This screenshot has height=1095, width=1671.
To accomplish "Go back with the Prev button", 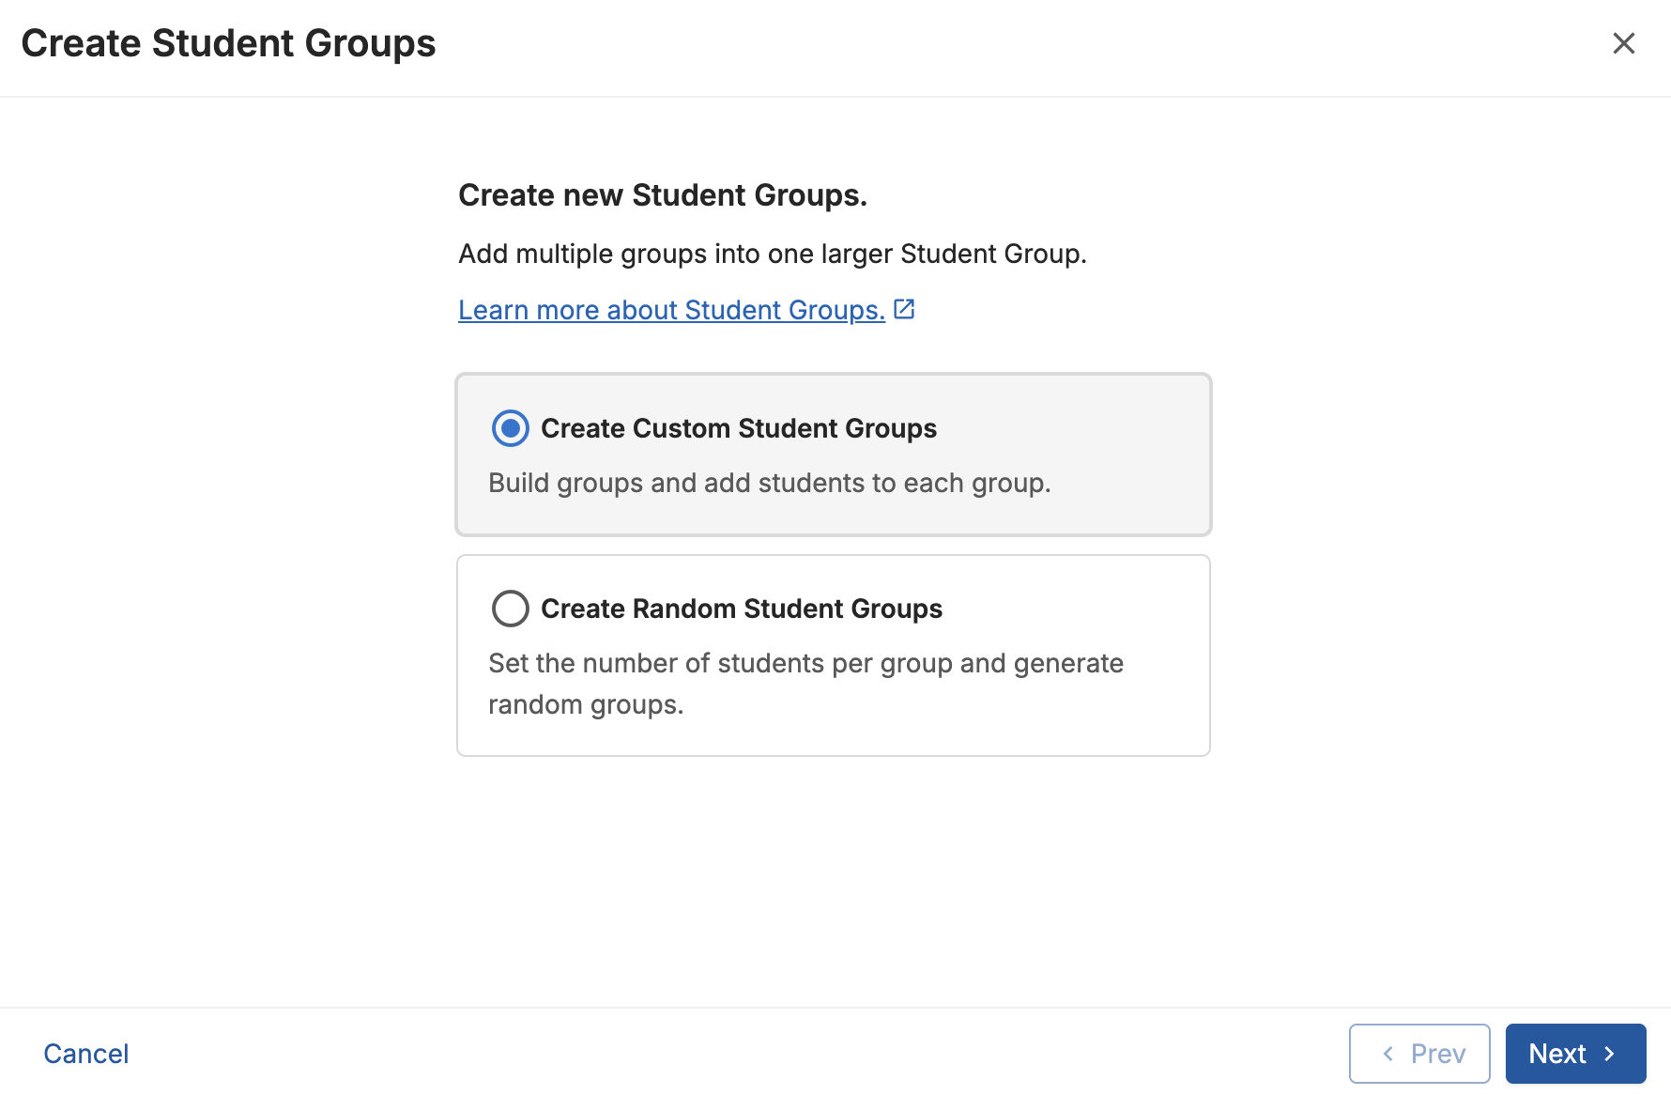I will click(x=1419, y=1054).
